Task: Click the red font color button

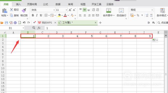Action: tap(65, 15)
